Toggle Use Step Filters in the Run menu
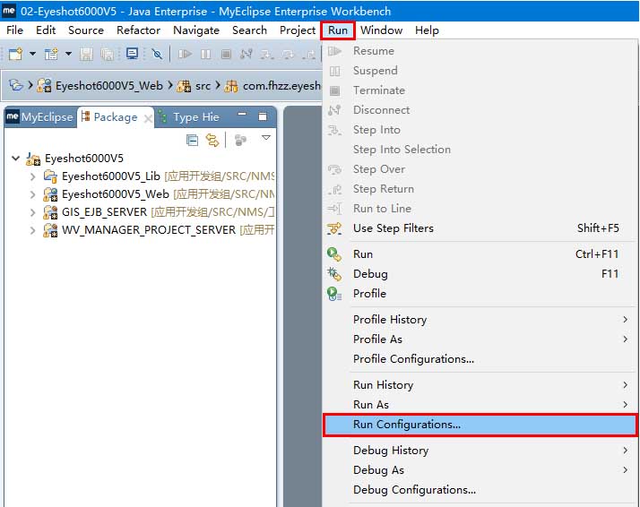 (480, 228)
